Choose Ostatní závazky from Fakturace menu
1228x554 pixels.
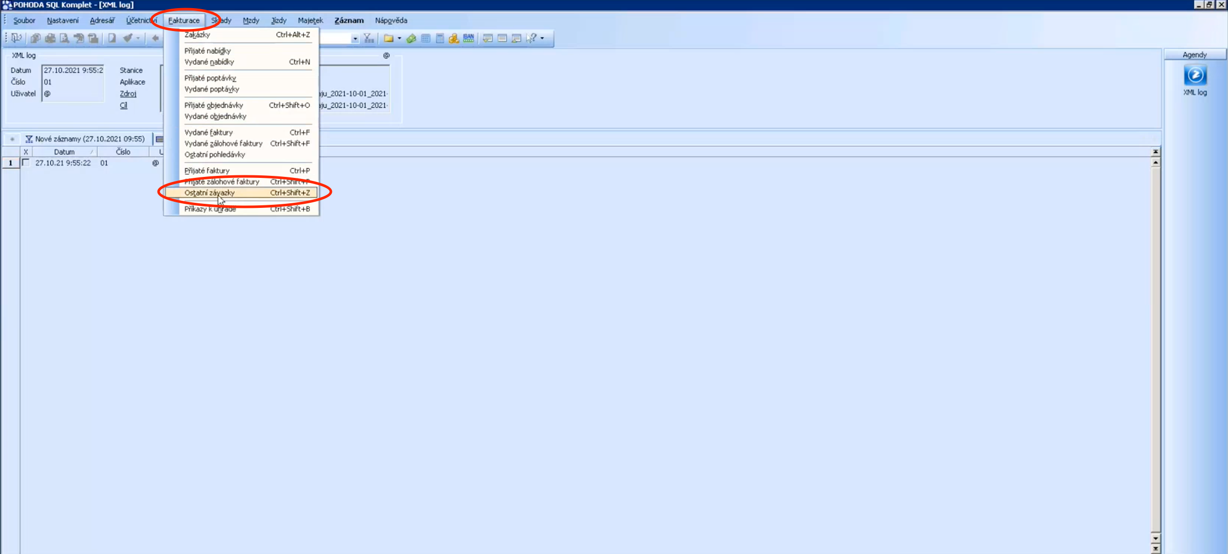241,193
